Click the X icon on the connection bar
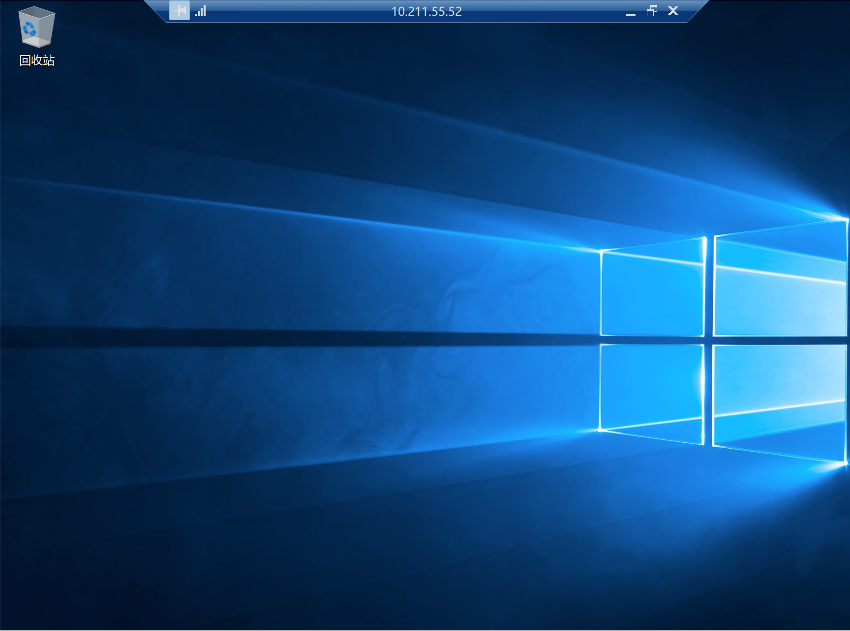The width and height of the screenshot is (850, 631). coord(673,11)
